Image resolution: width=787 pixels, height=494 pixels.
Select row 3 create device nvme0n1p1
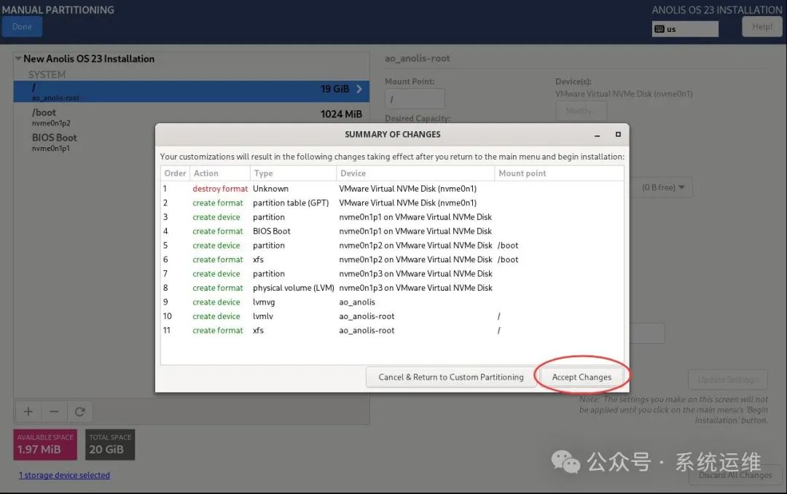pos(392,217)
